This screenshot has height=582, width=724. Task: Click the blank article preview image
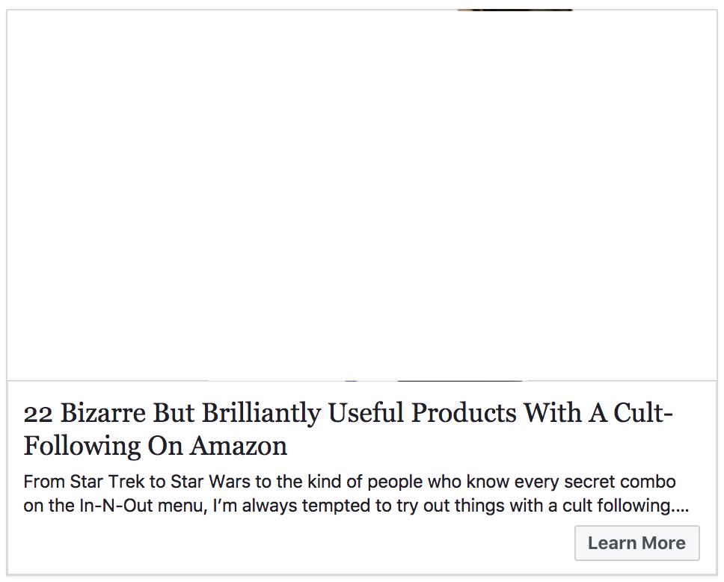click(362, 195)
